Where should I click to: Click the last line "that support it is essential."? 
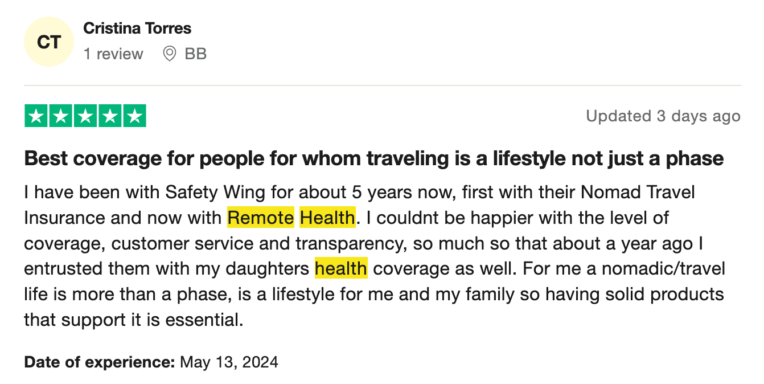[x=133, y=320]
